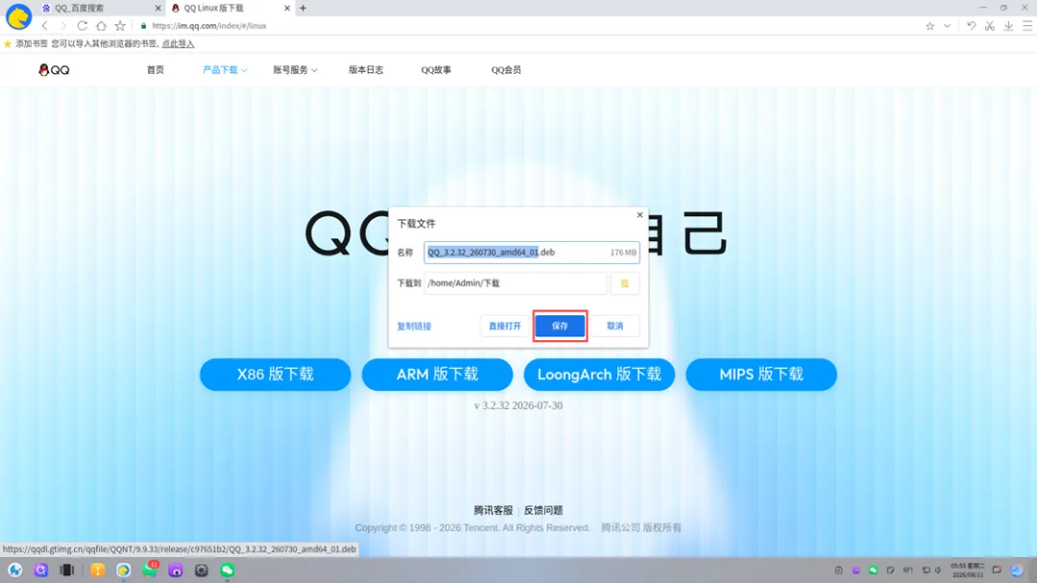Click the X86 版下载 button

276,375
